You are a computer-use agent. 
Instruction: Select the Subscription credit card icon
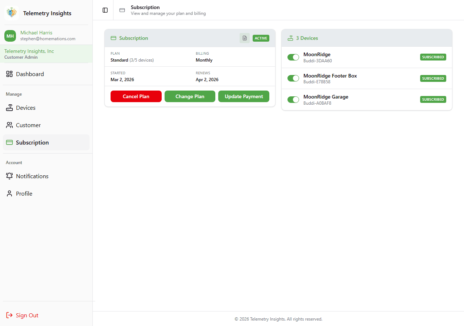coord(9,142)
